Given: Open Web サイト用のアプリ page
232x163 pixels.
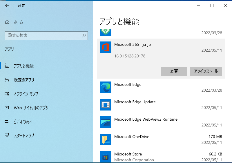Looking at the screenshot, I should pos(31,108).
